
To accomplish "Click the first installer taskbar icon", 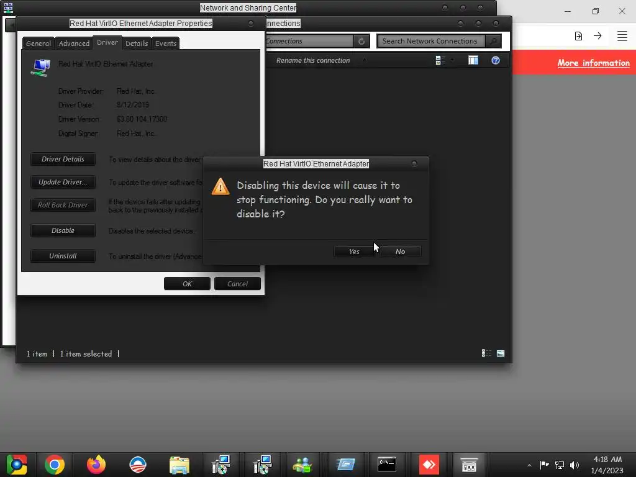I will click(x=221, y=465).
